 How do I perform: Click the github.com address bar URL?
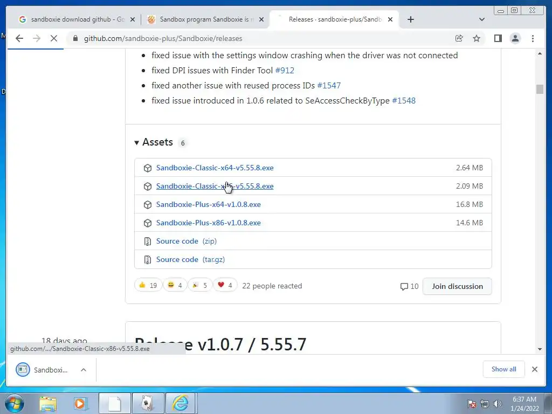pyautogui.click(x=163, y=38)
